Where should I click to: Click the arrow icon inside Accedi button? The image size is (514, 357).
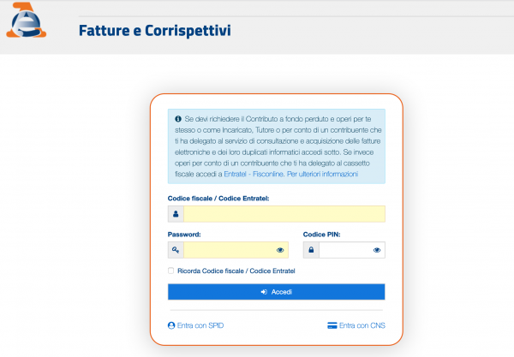tap(264, 292)
